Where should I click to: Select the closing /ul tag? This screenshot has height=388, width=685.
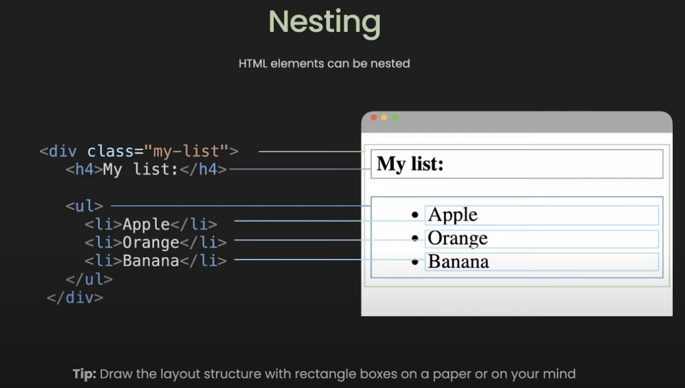89,279
